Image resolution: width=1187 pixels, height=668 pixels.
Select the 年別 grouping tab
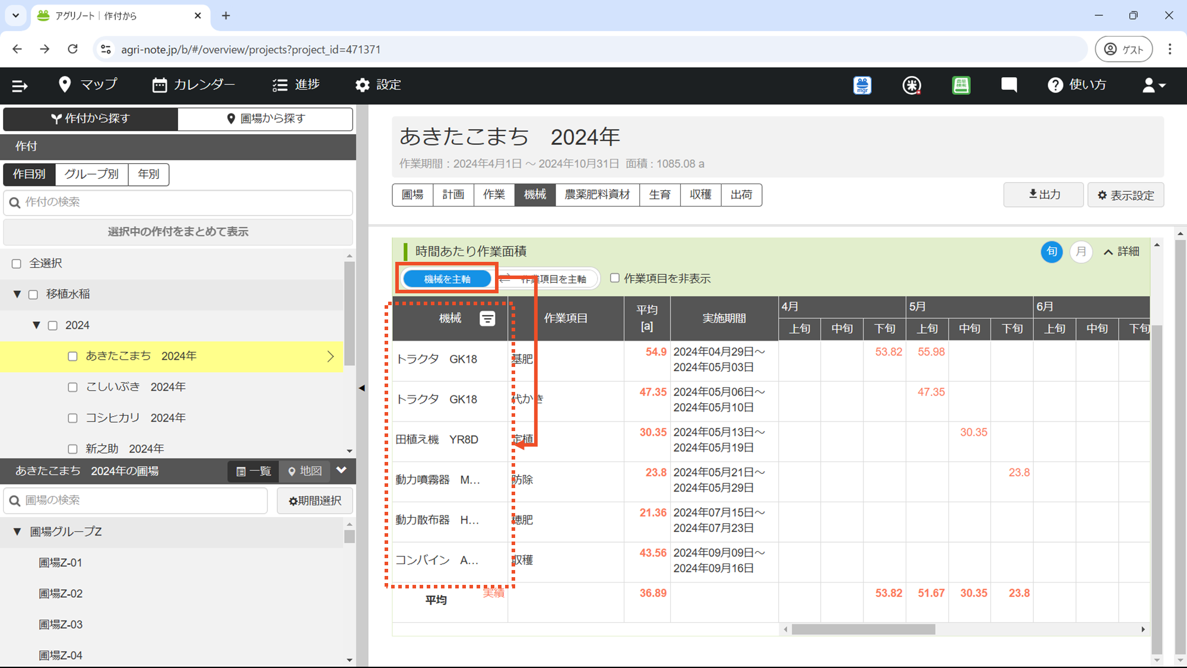148,174
